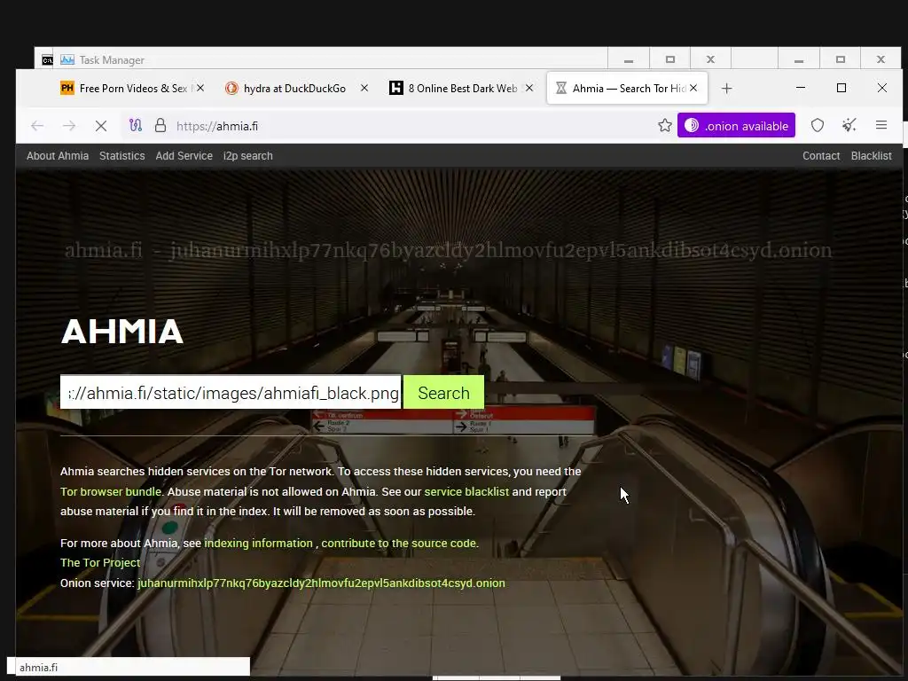Switch to the Free Porn Videos tab
Image resolution: width=908 pixels, height=681 pixels.
click(x=133, y=89)
